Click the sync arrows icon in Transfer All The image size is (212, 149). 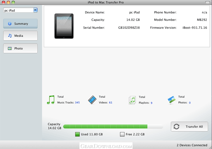click(x=176, y=126)
